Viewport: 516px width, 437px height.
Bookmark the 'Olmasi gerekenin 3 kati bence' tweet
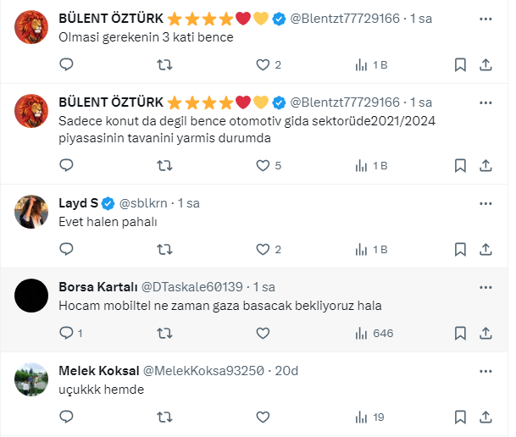(x=460, y=64)
